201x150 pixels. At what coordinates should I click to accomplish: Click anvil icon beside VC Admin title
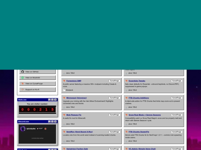click(x=127, y=149)
